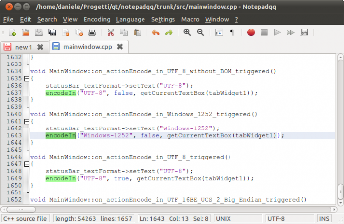The height and width of the screenshot is (224, 344).
Task: Click the Save macro icon
Action: coord(304,32)
